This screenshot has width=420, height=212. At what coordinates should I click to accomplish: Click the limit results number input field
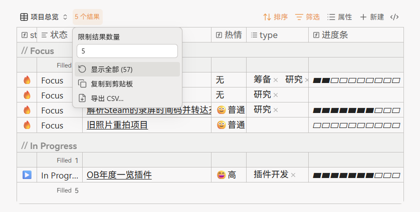click(127, 51)
